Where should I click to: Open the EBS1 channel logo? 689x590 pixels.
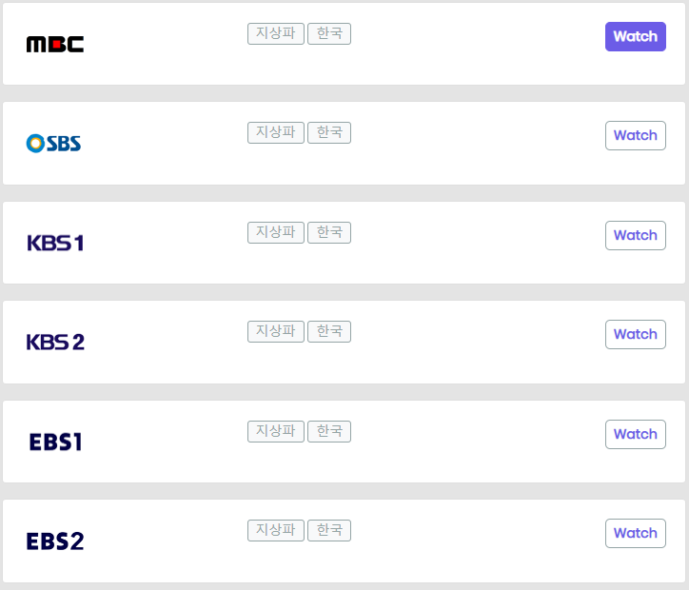click(x=55, y=442)
